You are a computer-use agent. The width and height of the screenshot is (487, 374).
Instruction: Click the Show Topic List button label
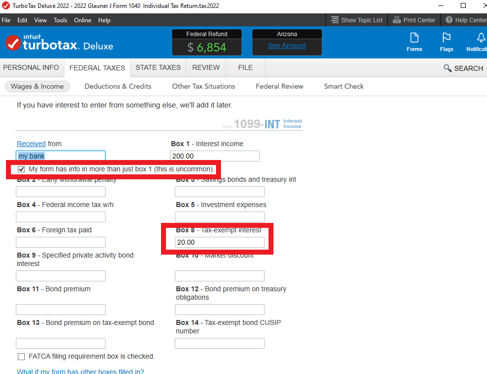[362, 20]
